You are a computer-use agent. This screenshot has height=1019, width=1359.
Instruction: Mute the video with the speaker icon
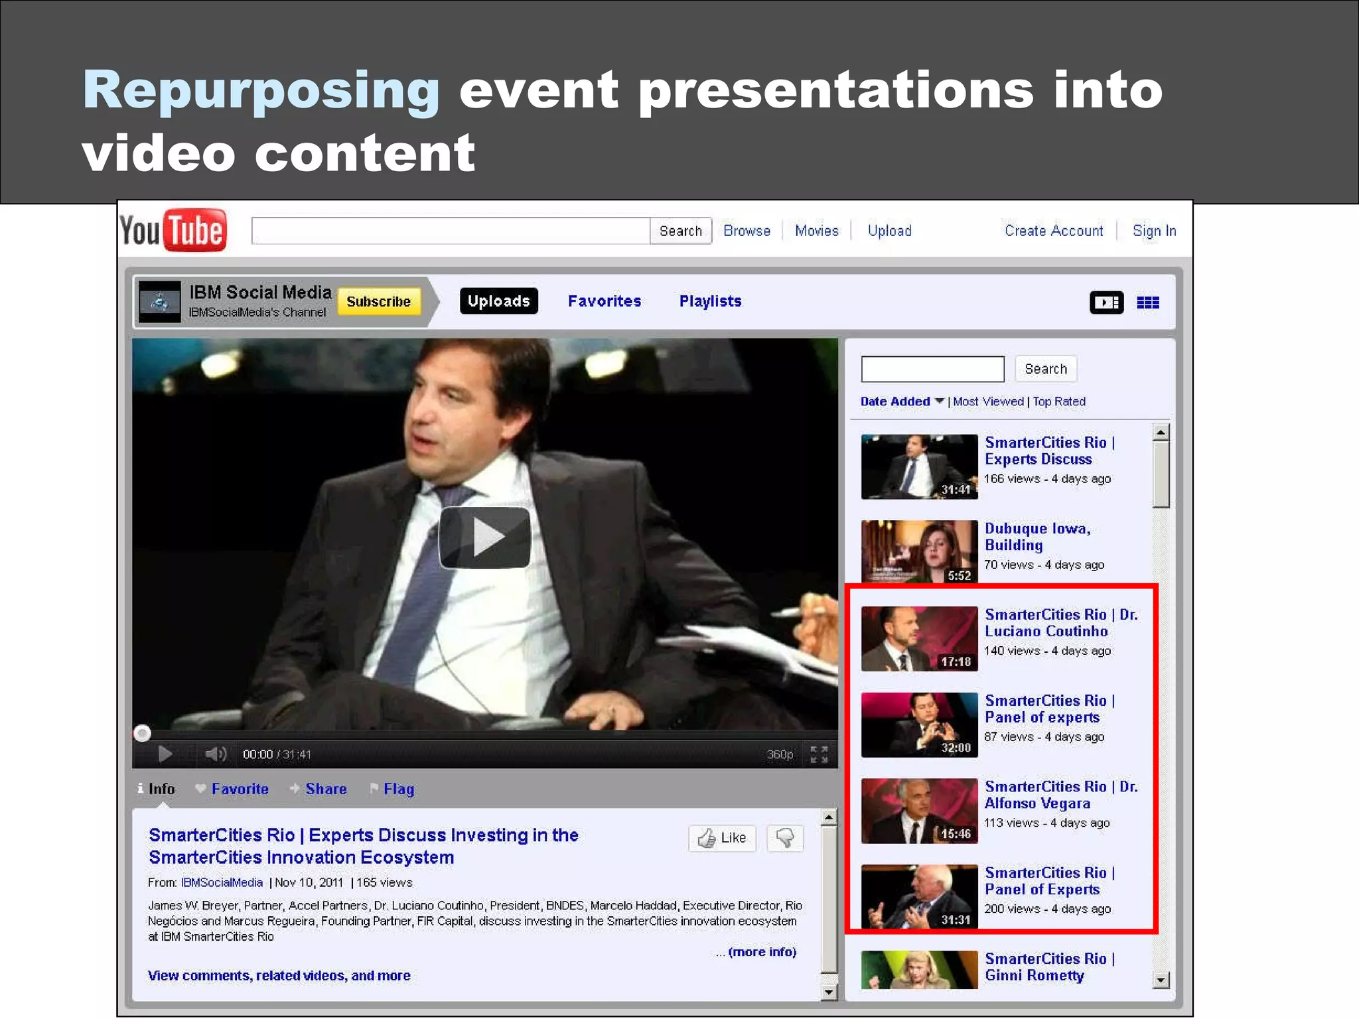216,754
